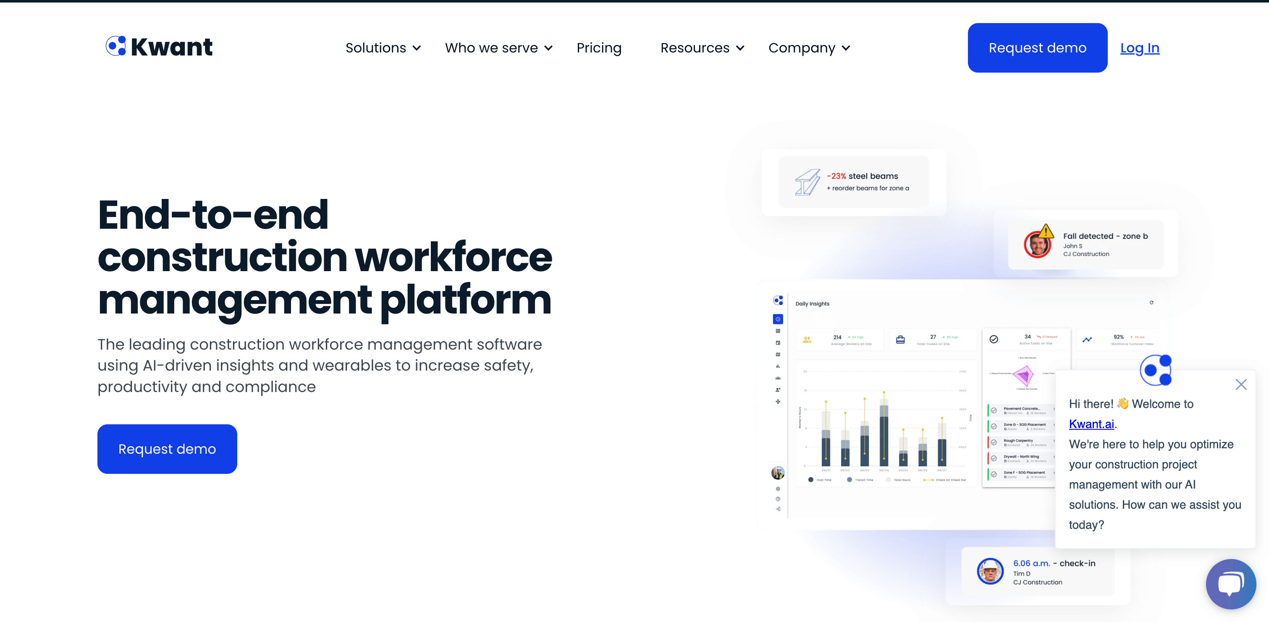1269x622 pixels.
Task: Click the logout arrow icon in dashboard sidebar
Action: coord(778,509)
